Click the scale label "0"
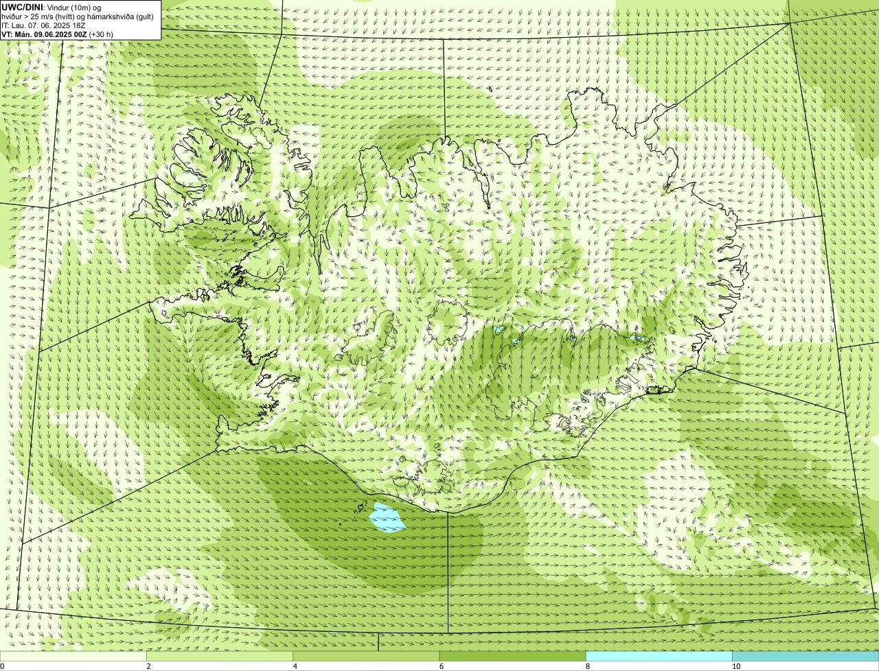 tap(2, 666)
